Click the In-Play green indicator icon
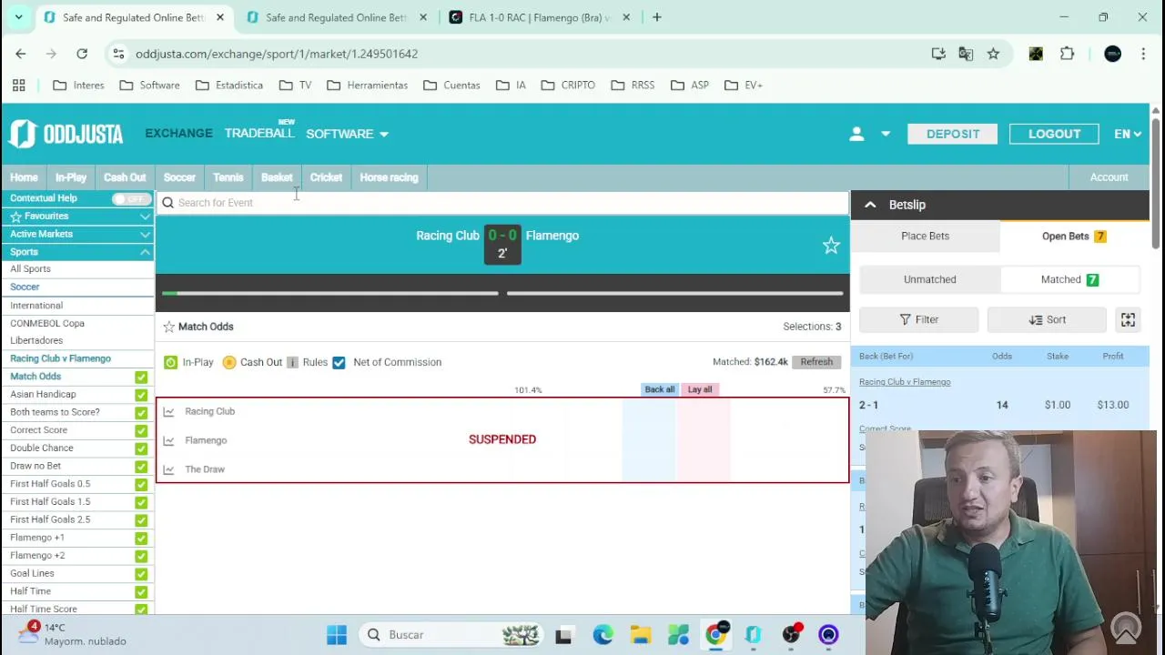 170,362
